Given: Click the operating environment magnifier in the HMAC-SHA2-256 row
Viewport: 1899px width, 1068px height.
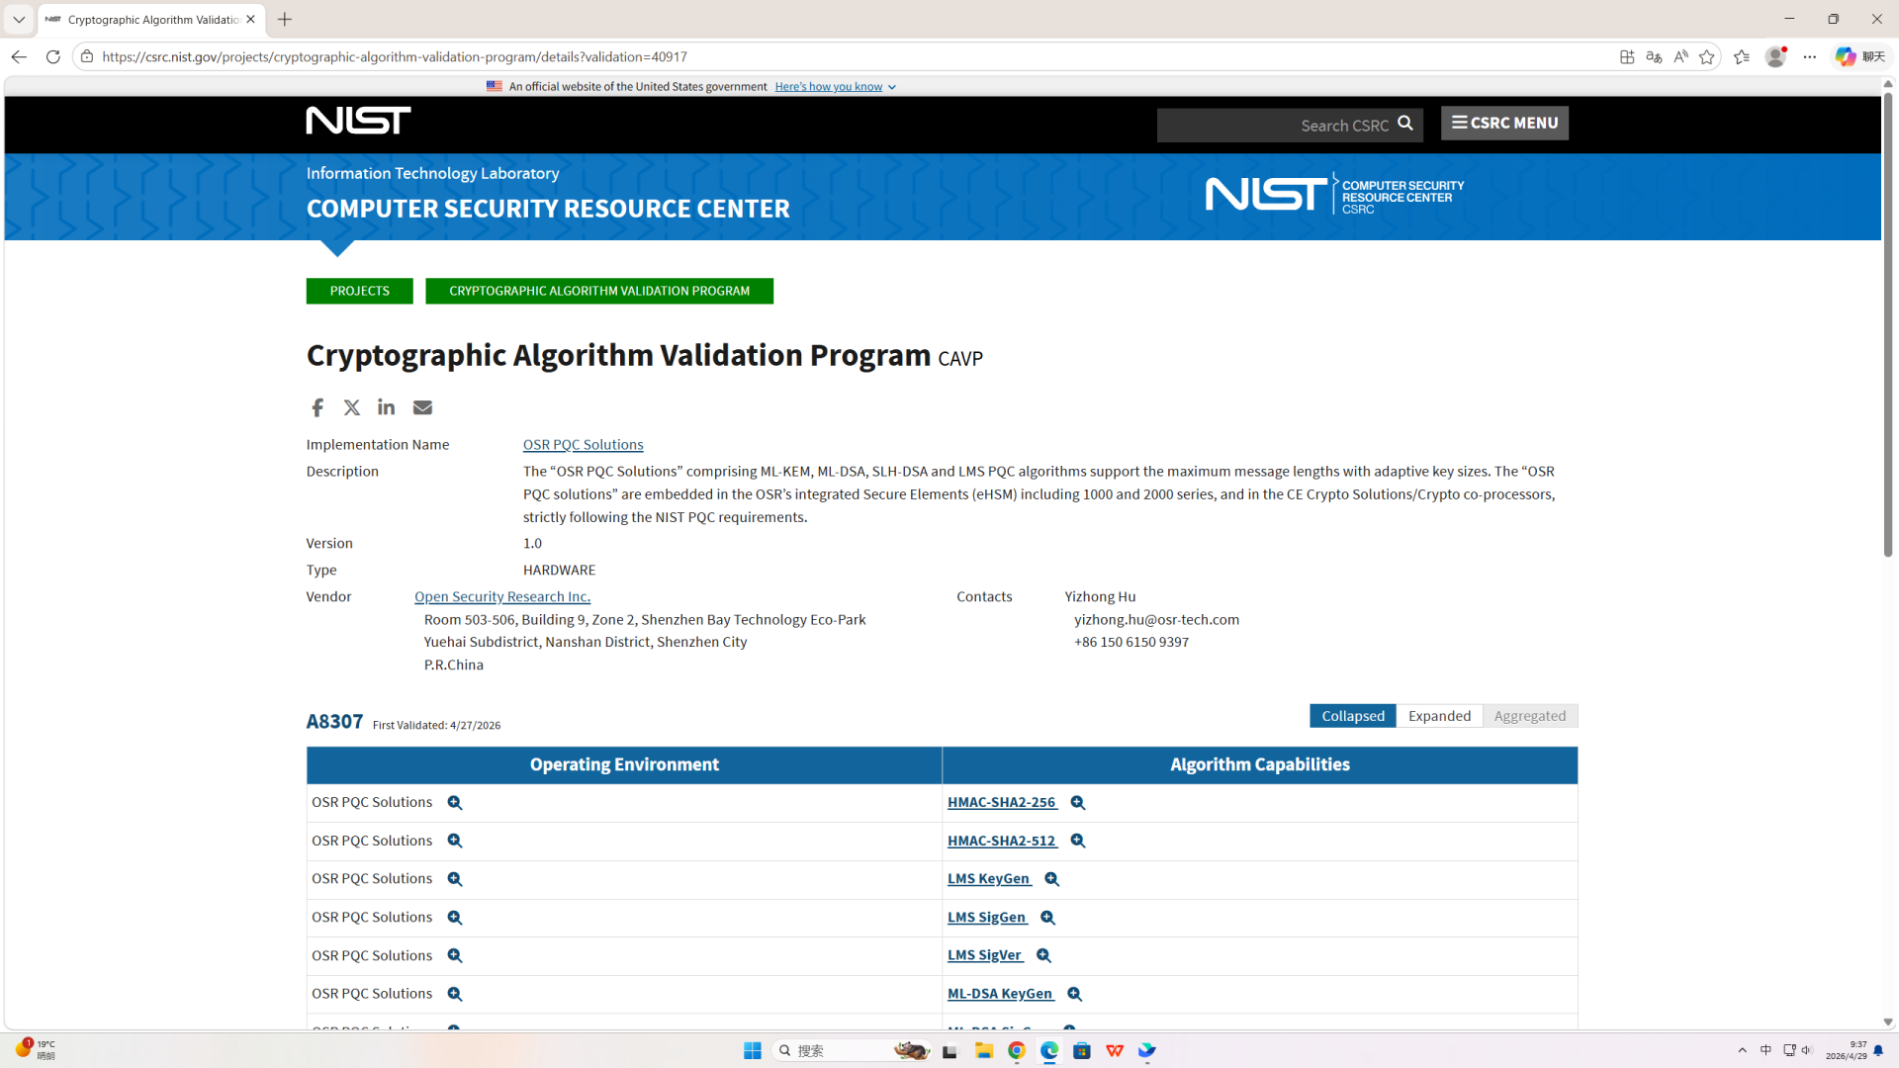Looking at the screenshot, I should (x=455, y=803).
